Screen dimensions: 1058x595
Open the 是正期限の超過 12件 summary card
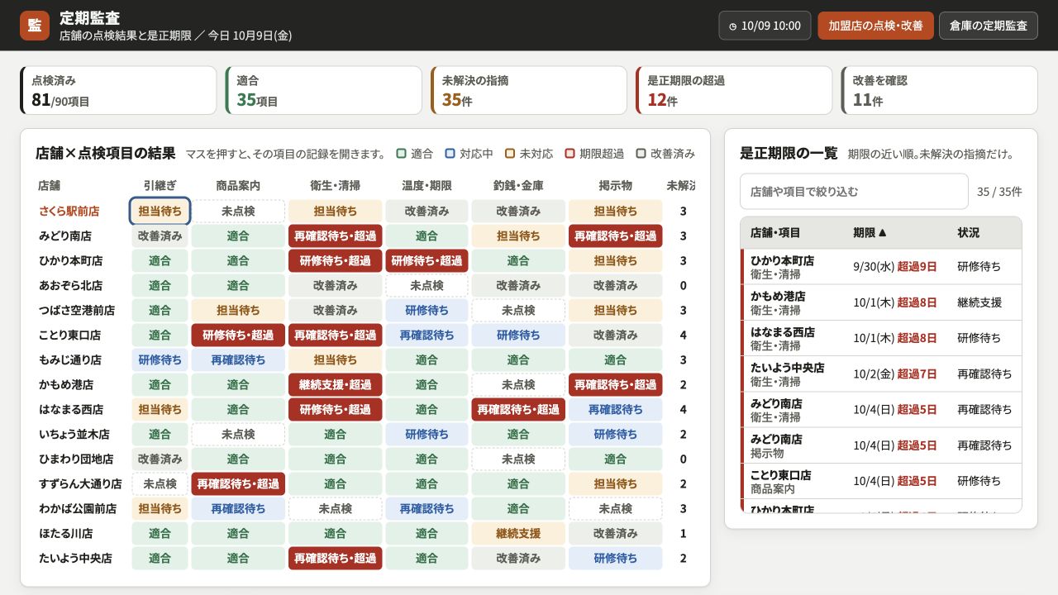(x=734, y=90)
